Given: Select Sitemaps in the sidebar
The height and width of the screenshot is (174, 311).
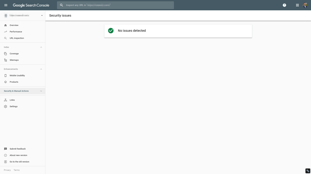Looking at the screenshot, I should 14,60.
